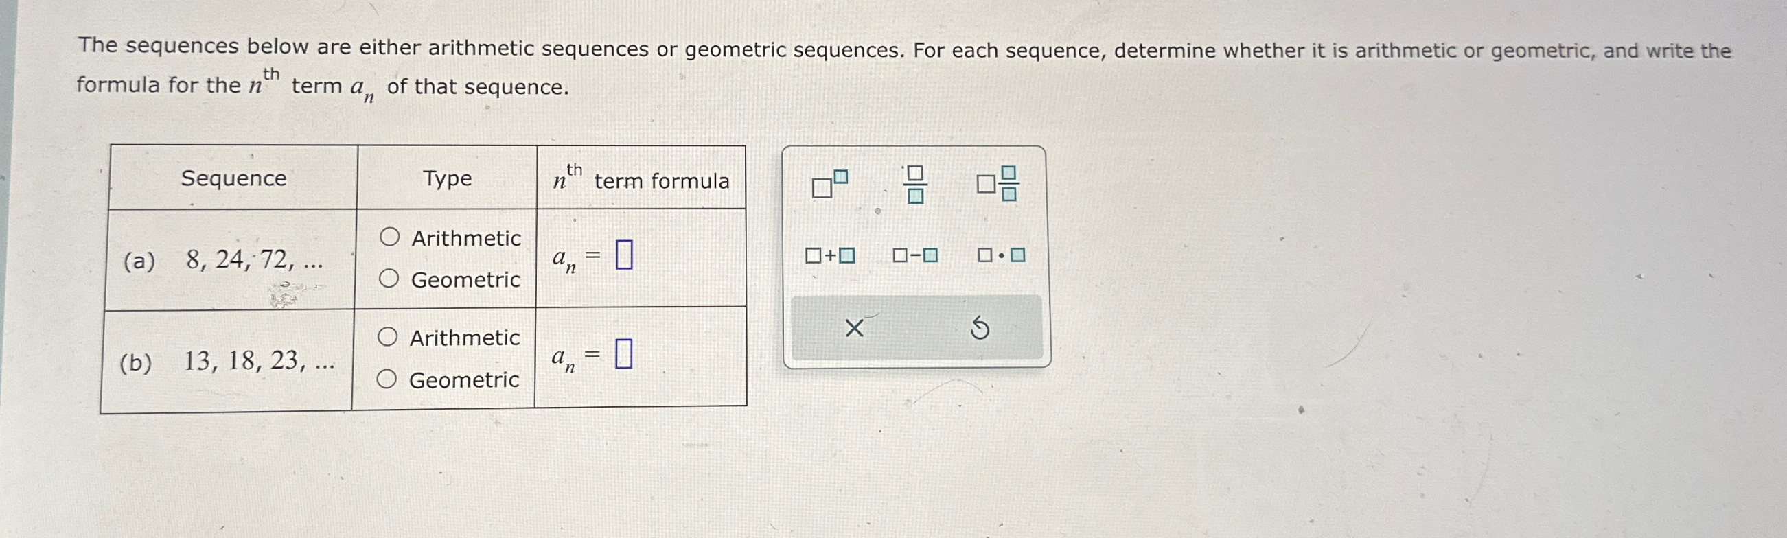Insert a subtraction expression template
The width and height of the screenshot is (1787, 538).
[915, 256]
